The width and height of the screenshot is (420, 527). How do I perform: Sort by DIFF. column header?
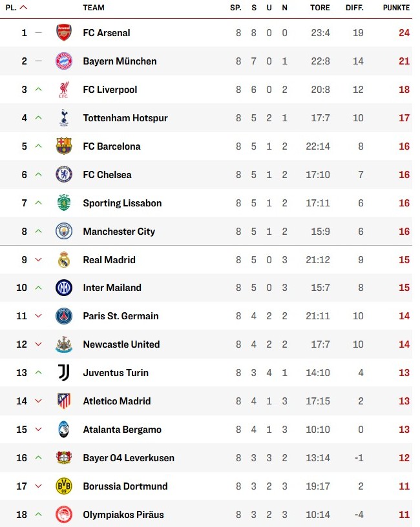click(x=354, y=8)
